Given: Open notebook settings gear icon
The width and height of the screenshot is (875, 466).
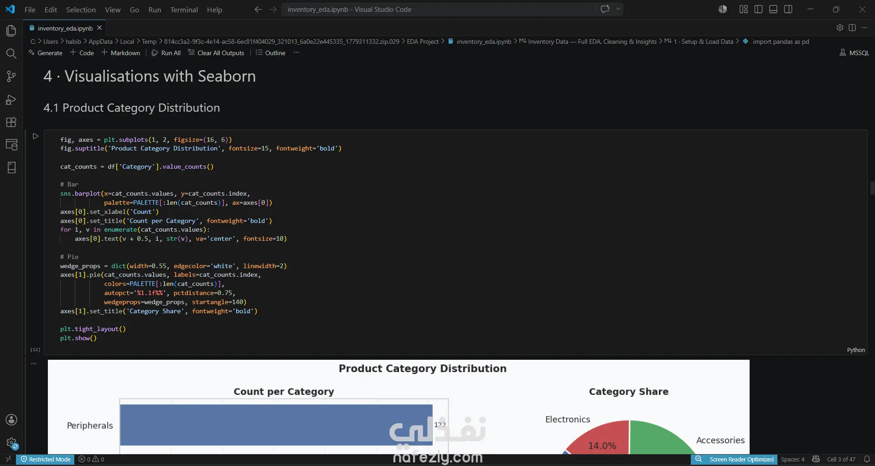Looking at the screenshot, I should [x=840, y=27].
